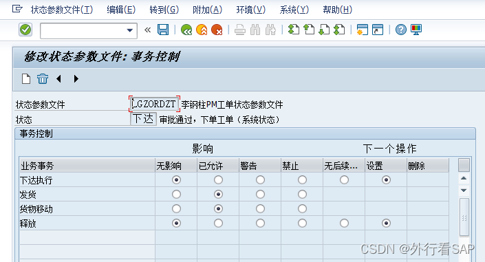Click the 货物移动 row label
485x262 pixels.
[36, 209]
